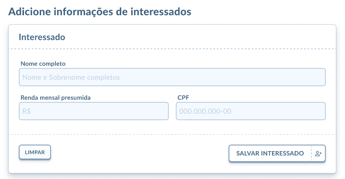Click the dashed divider above LIMPAR button
The height and width of the screenshot is (179, 345).
(172, 134)
